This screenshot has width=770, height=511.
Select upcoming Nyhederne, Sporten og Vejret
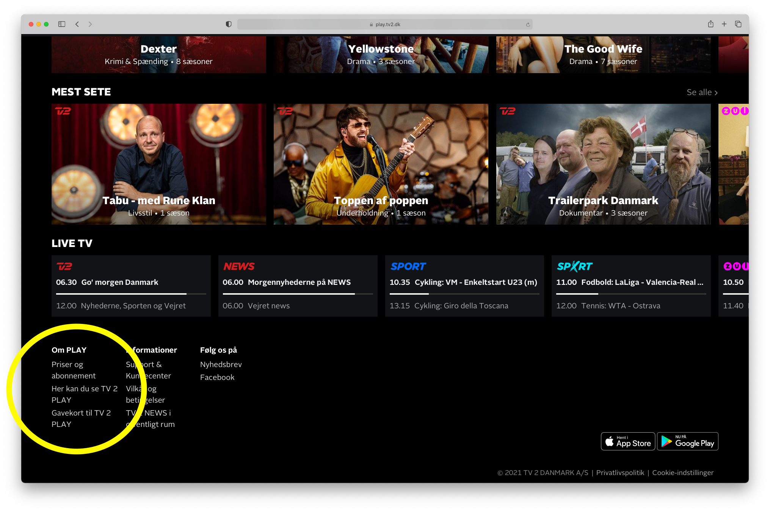[121, 306]
